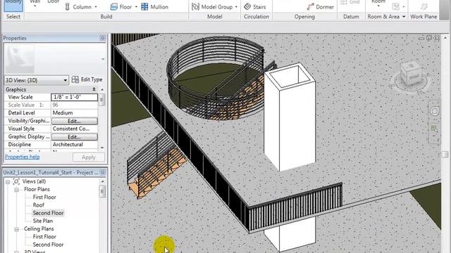Select the Dormer opening tool
This screenshot has width=451, height=253.
(x=321, y=6)
